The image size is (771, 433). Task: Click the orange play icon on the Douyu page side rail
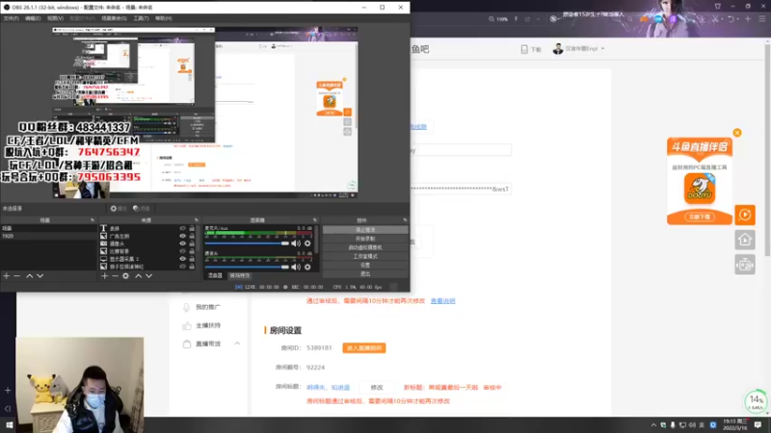click(745, 215)
